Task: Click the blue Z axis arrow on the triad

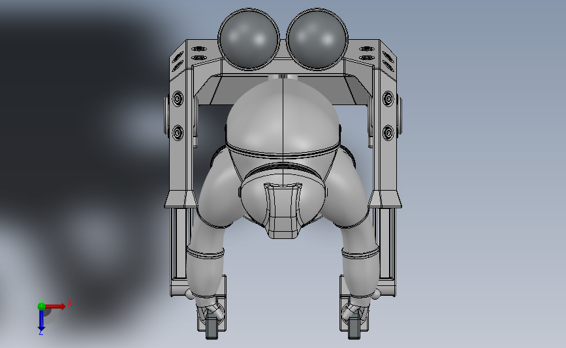Action: pyautogui.click(x=41, y=321)
